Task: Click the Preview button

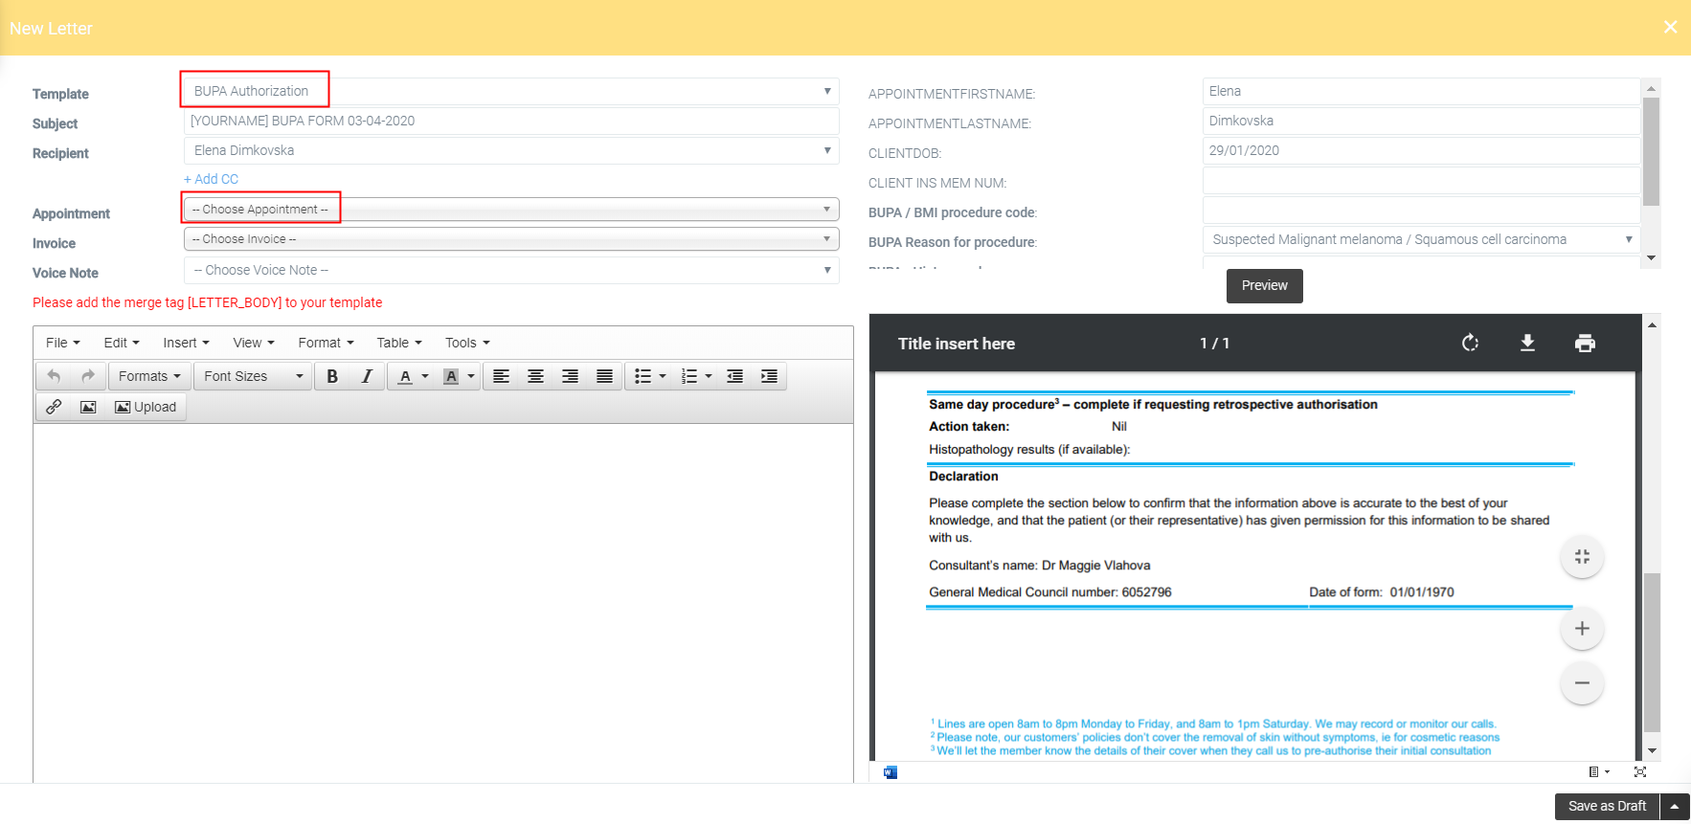Action: pos(1264,285)
